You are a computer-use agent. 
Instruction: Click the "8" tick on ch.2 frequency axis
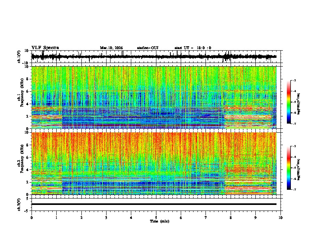[28, 145]
